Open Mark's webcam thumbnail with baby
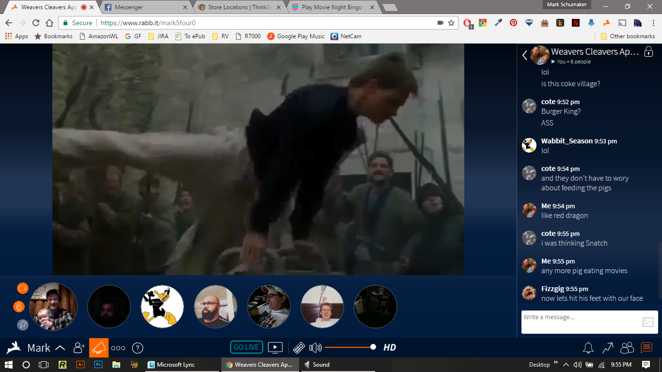The width and height of the screenshot is (662, 372). click(53, 307)
